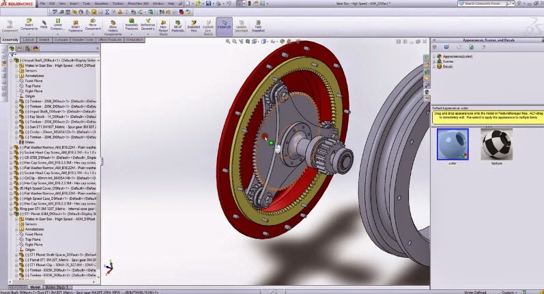Open the Insert Components dropdown arrow
544x294 pixels.
click(x=29, y=34)
